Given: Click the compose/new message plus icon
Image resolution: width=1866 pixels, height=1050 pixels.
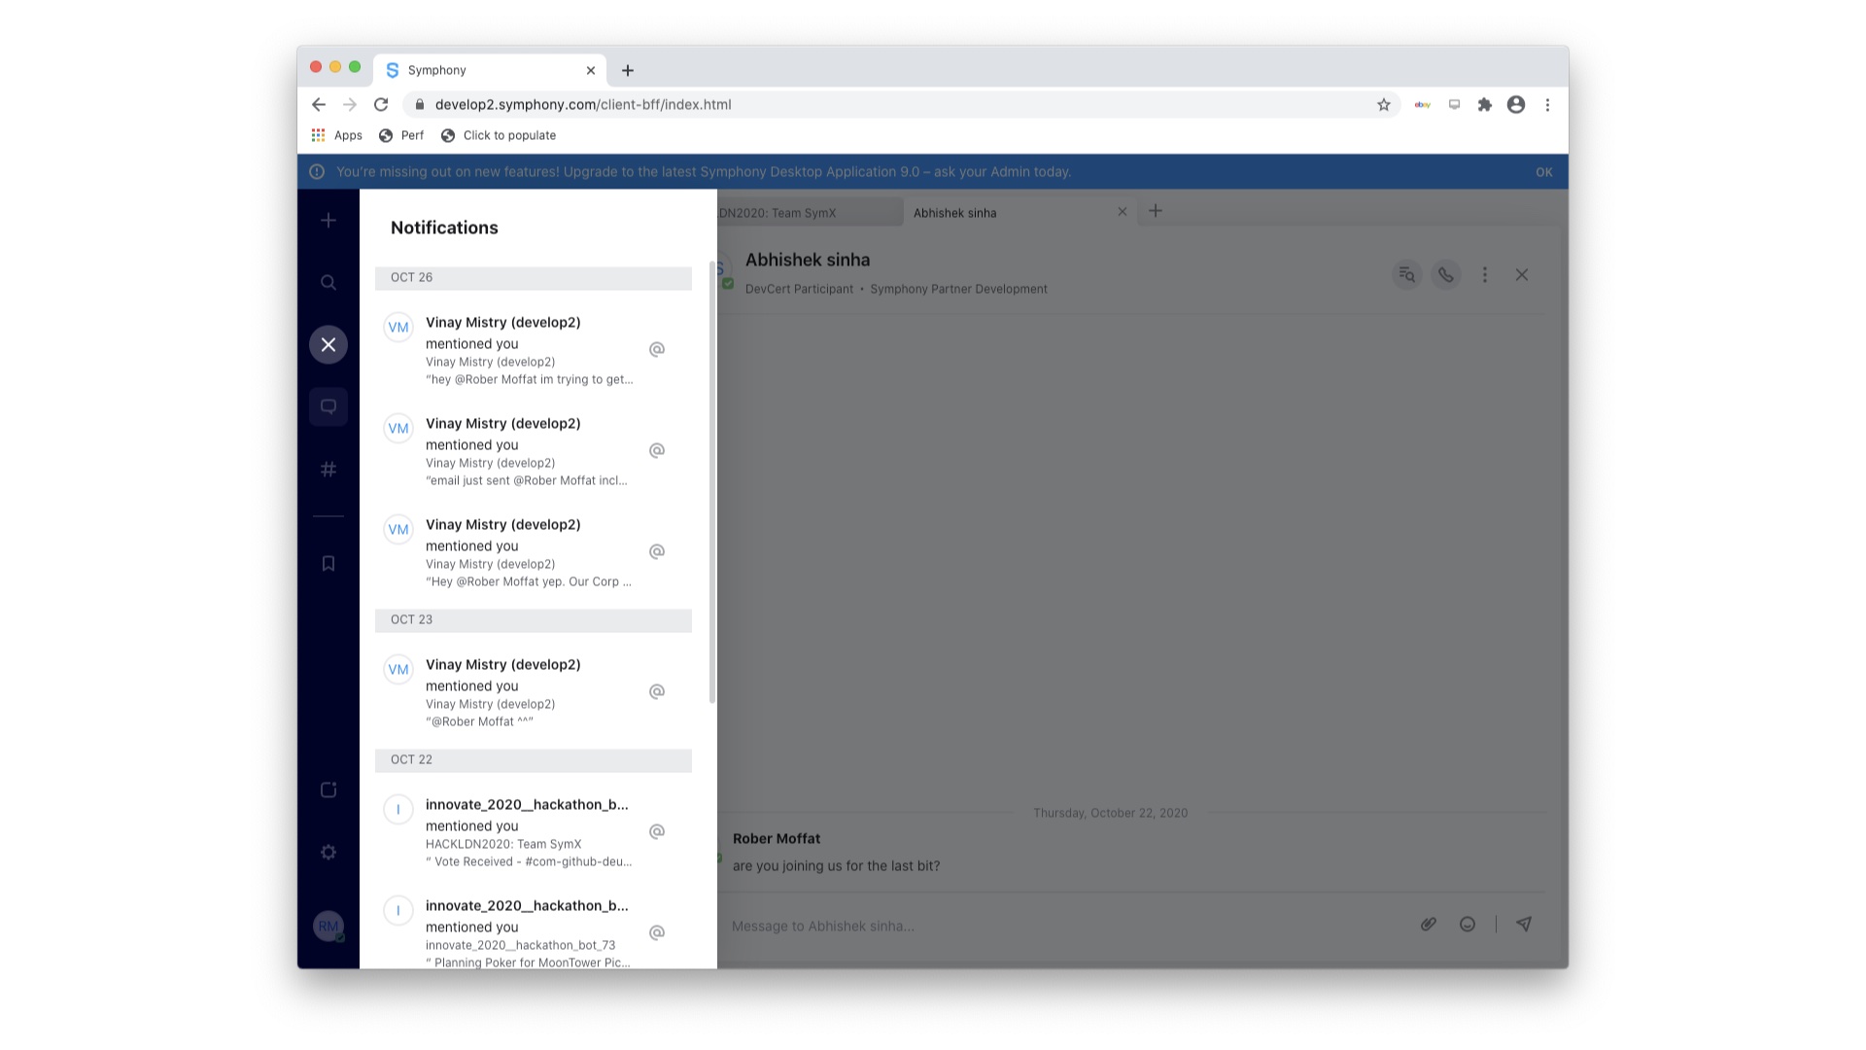Looking at the screenshot, I should [328, 219].
